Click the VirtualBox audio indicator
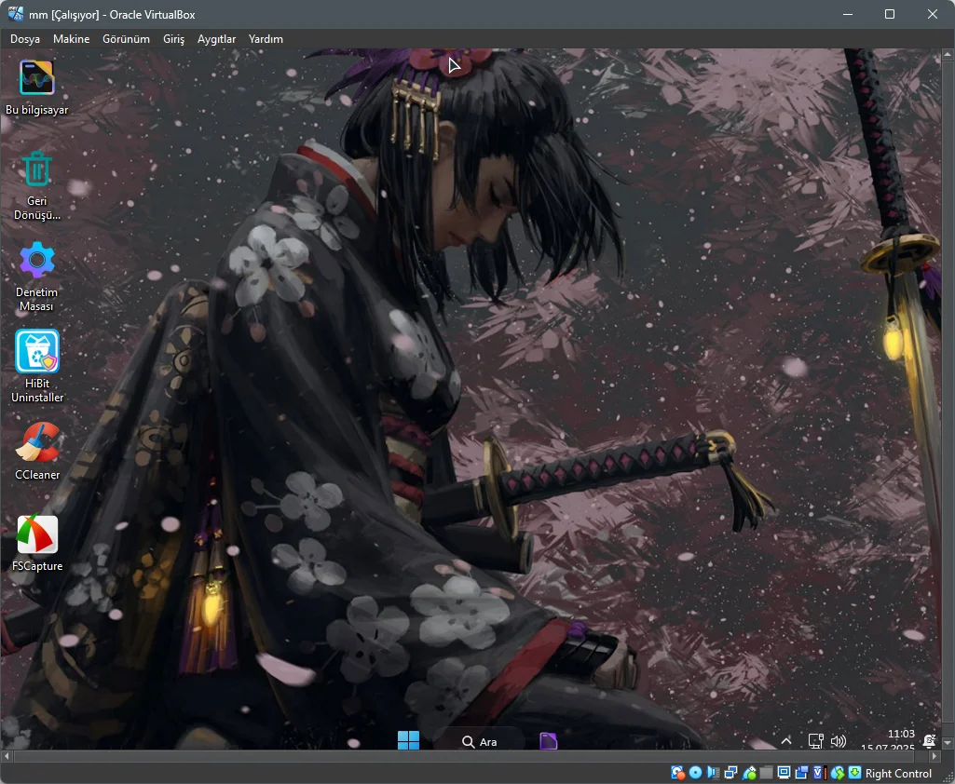 coord(713,773)
